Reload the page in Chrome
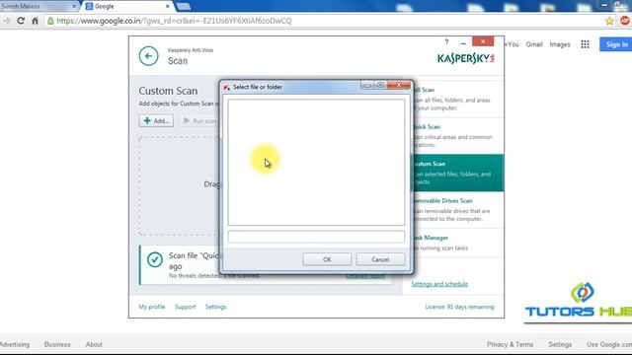The image size is (632, 355). tap(21, 21)
